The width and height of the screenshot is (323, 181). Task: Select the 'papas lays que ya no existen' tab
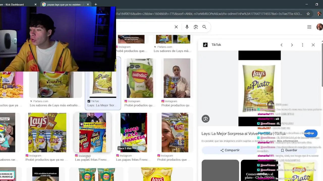pyautogui.click(x=65, y=5)
